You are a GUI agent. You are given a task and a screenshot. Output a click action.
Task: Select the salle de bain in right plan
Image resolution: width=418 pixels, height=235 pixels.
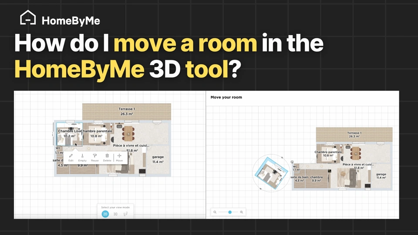pos(300,179)
